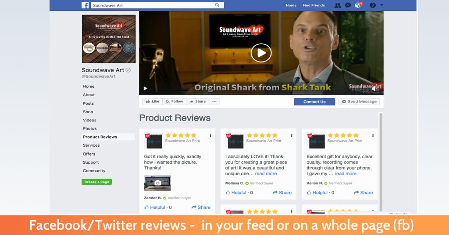449x235 pixels.
Task: Open the friend requests icon
Action: pyautogui.click(x=338, y=5)
